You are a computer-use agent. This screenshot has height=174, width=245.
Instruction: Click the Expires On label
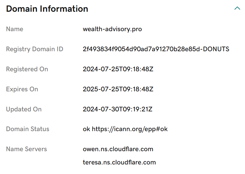(22, 89)
